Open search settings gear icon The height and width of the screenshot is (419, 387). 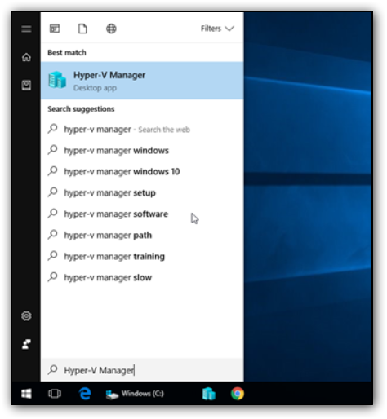pyautogui.click(x=26, y=315)
